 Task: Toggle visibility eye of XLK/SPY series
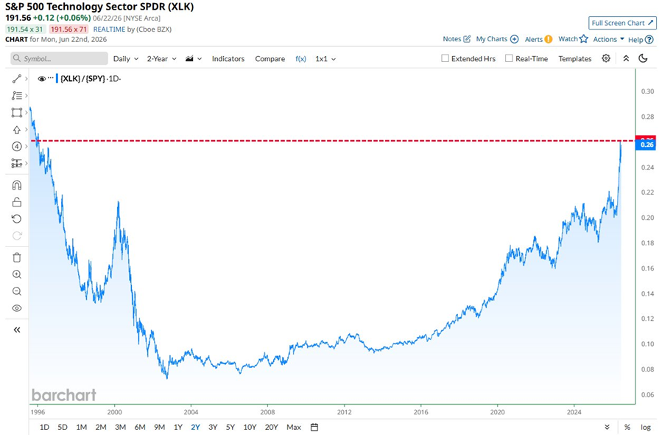point(41,79)
